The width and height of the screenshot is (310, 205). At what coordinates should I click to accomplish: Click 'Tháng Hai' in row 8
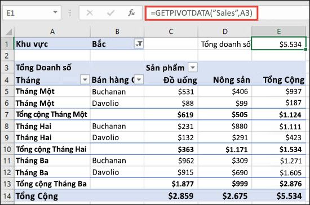pyautogui.click(x=52, y=126)
